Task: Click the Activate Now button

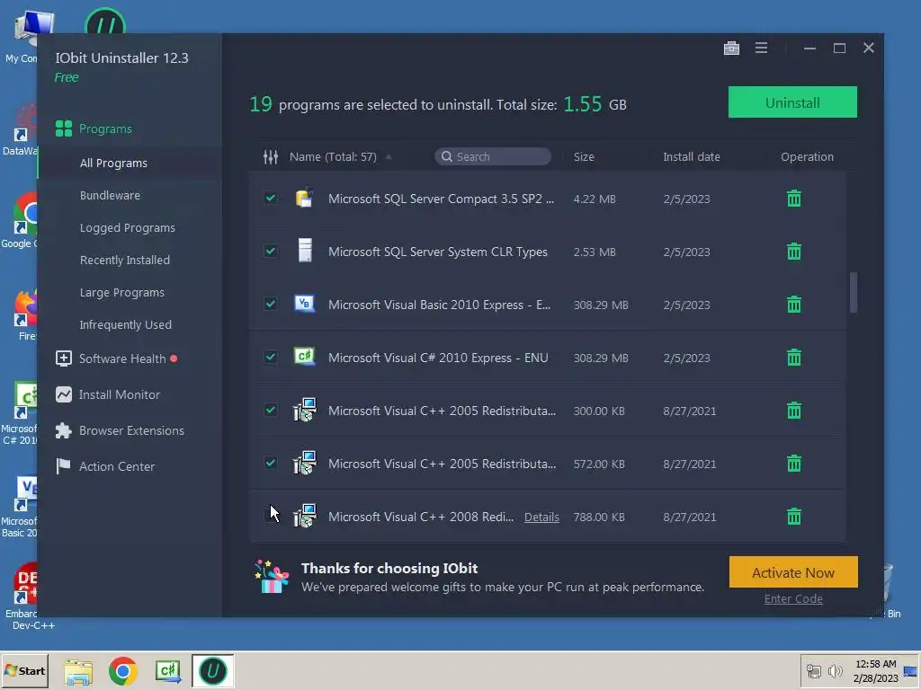Action: pos(793,572)
